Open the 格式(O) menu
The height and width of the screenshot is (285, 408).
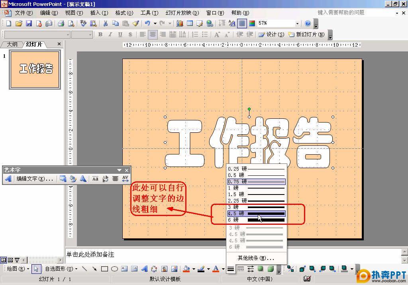[124, 13]
